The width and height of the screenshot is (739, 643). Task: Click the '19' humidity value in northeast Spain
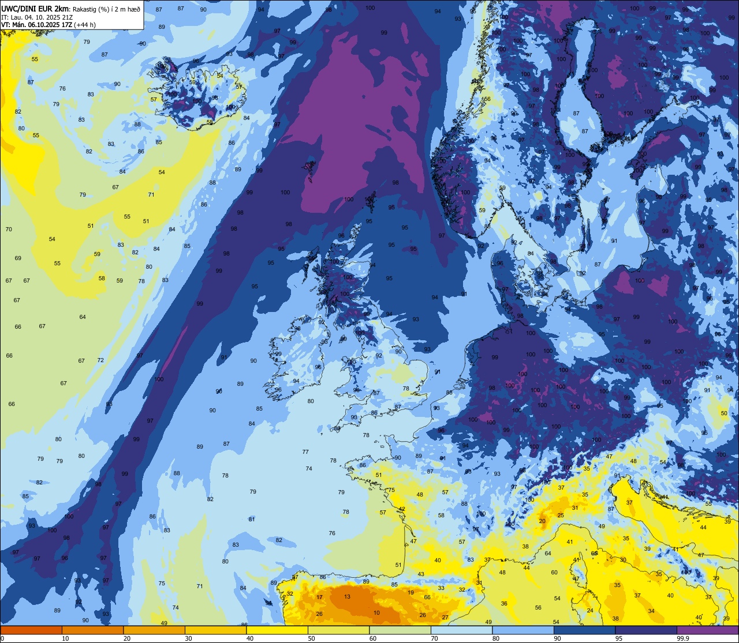pyautogui.click(x=410, y=593)
